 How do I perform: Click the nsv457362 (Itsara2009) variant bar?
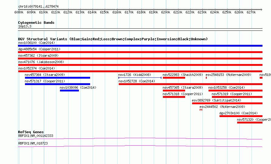tap(140, 59)
